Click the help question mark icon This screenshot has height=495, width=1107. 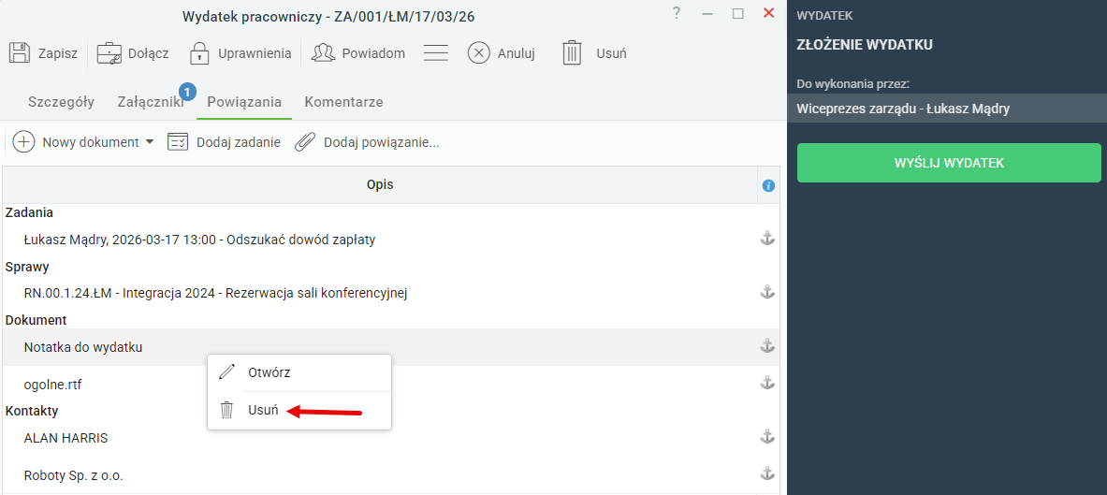click(677, 13)
